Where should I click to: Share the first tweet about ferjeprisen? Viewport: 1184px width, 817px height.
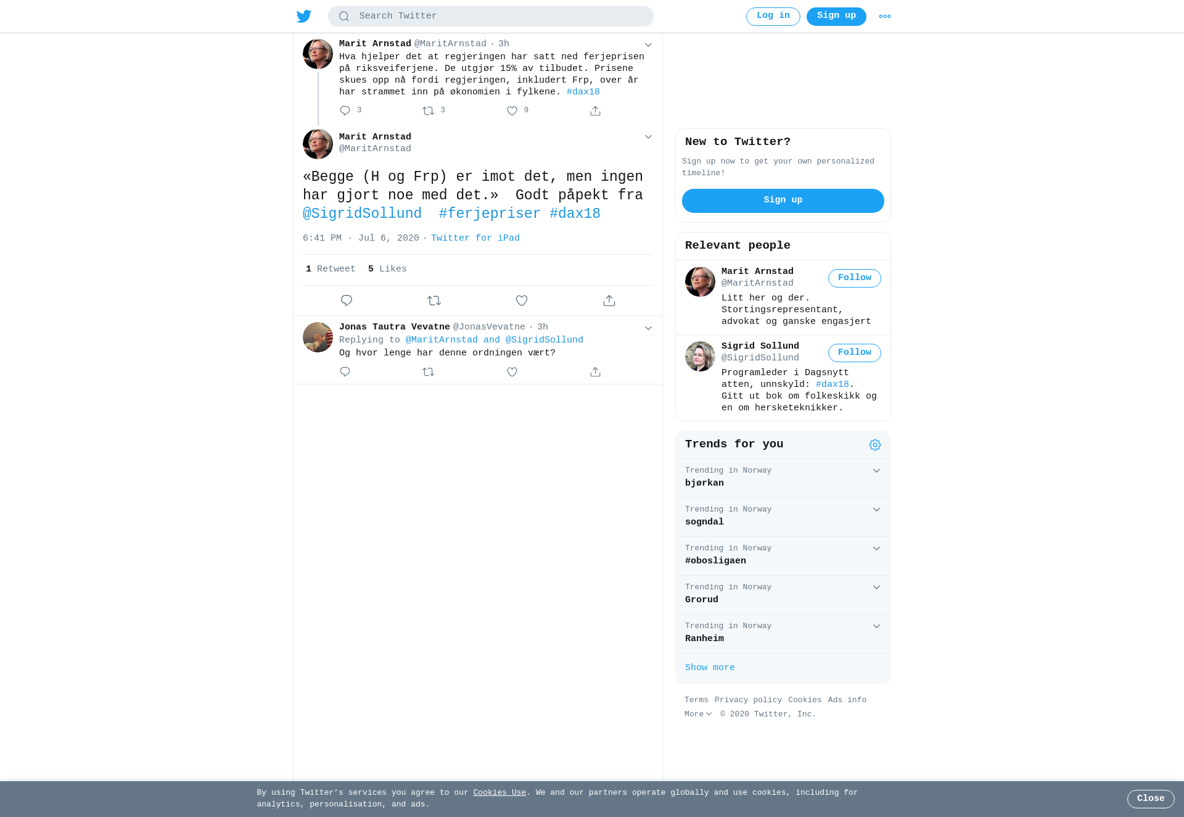[x=595, y=110]
